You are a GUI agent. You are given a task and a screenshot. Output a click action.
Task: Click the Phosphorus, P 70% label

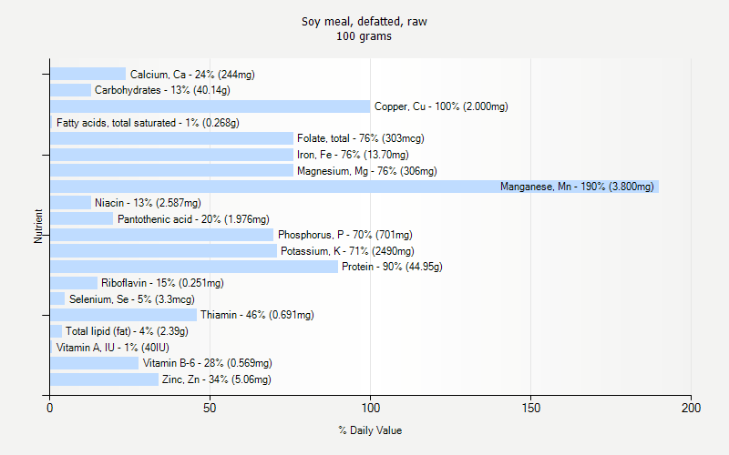344,235
